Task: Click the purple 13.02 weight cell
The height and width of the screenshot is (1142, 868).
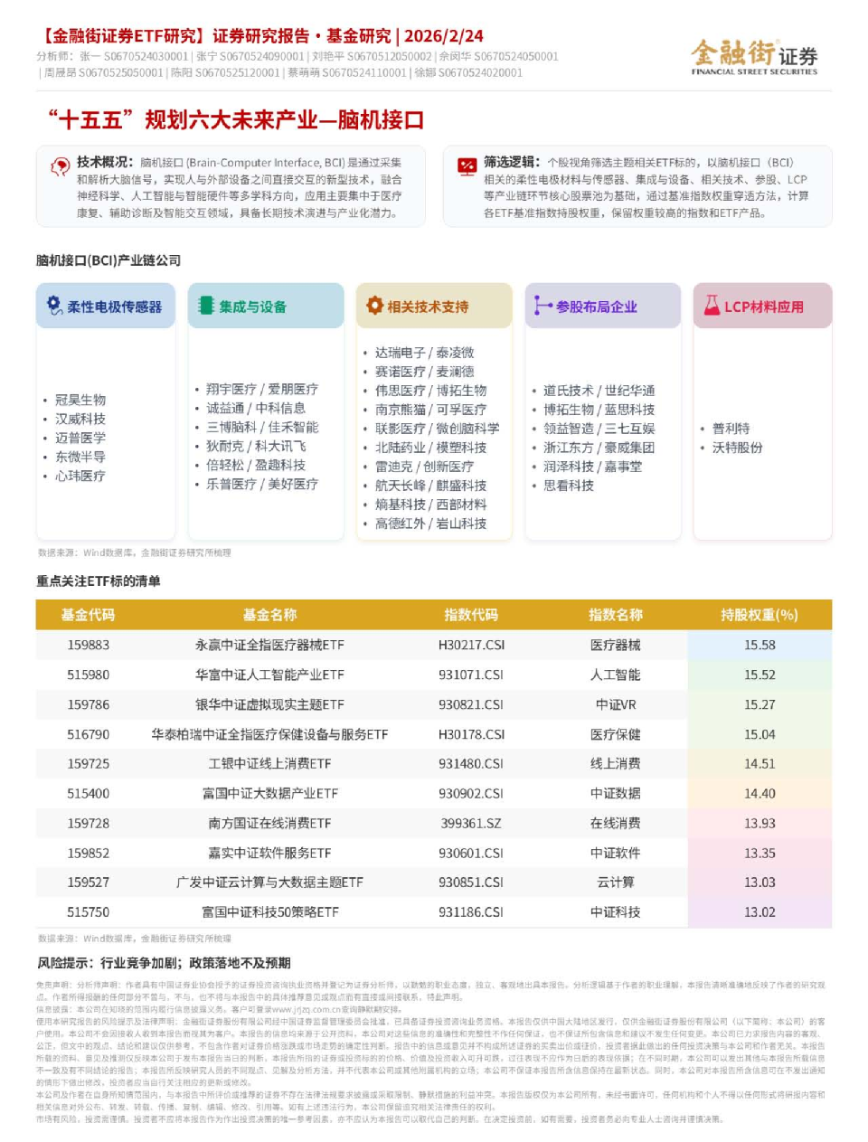Action: click(x=759, y=912)
